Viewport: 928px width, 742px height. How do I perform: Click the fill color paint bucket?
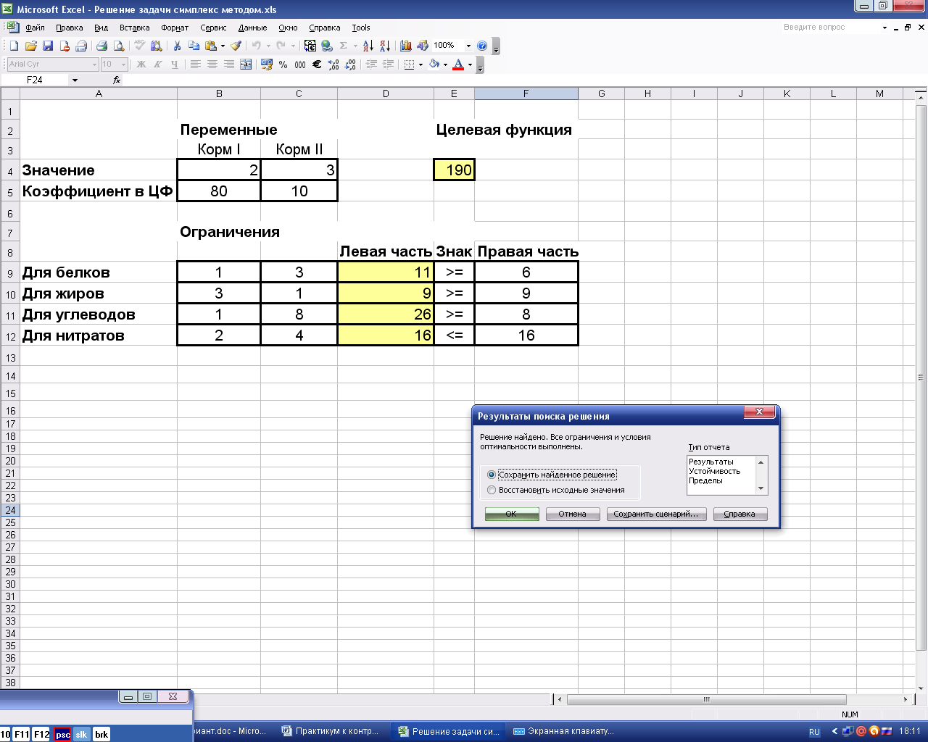[x=434, y=64]
